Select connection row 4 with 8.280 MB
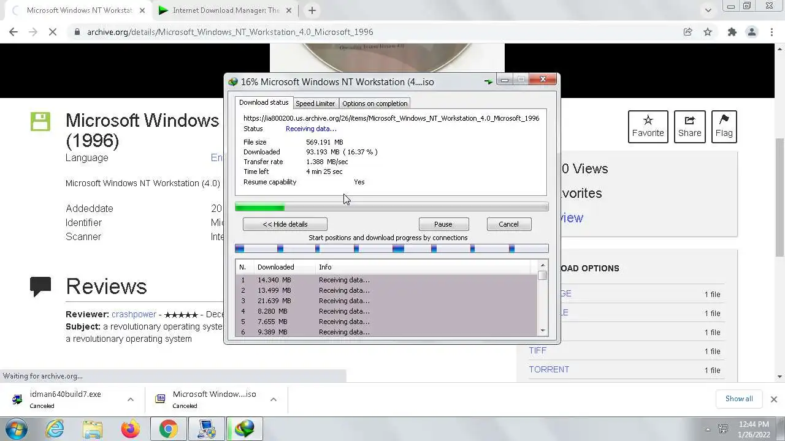 point(386,311)
